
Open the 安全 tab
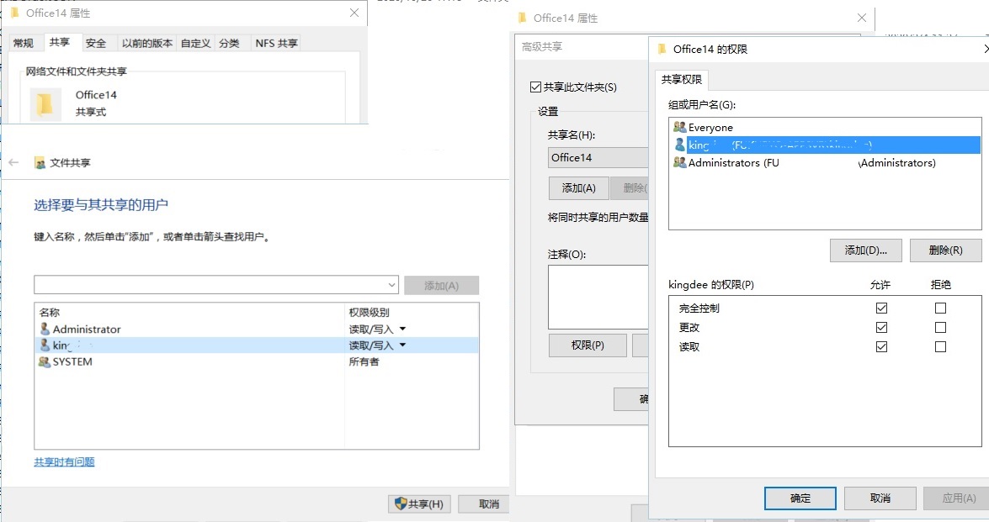[96, 43]
